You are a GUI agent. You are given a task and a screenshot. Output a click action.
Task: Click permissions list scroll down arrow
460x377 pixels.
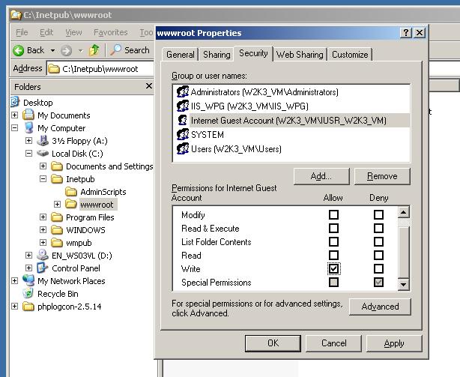[x=404, y=284]
